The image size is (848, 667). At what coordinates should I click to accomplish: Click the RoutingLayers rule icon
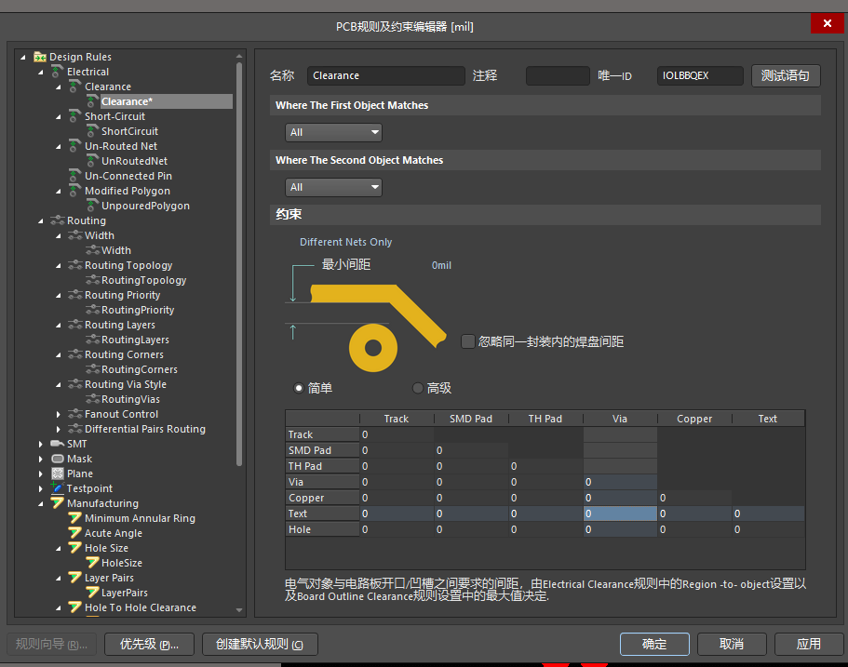click(93, 339)
